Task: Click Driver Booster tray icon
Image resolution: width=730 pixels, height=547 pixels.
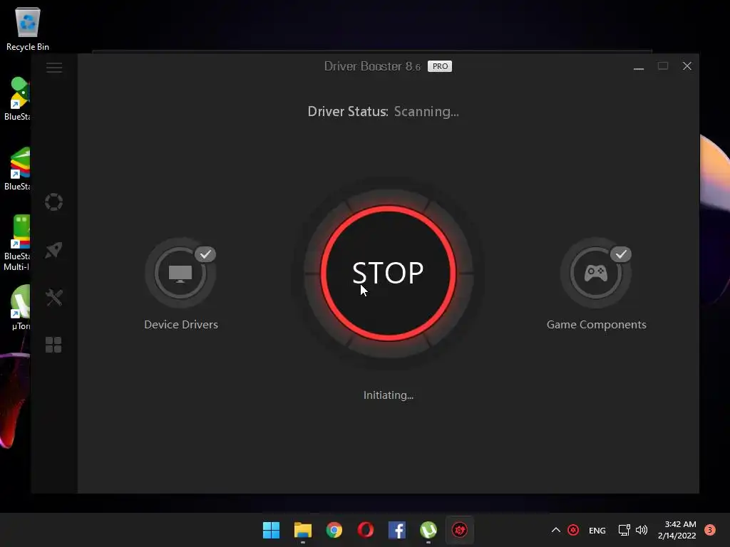Action: [x=573, y=530]
